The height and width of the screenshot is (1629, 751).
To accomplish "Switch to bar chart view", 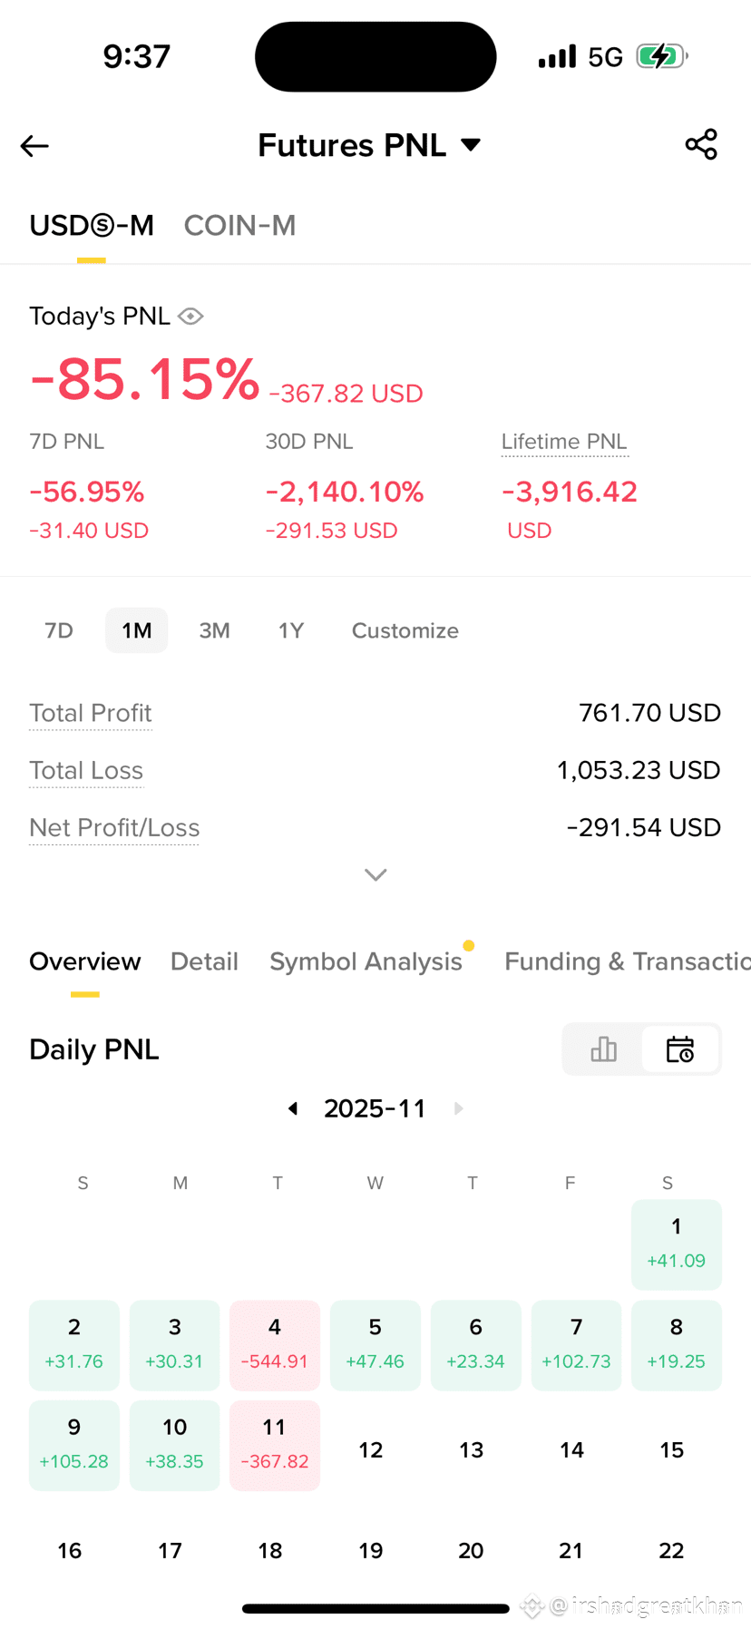I will (603, 1049).
